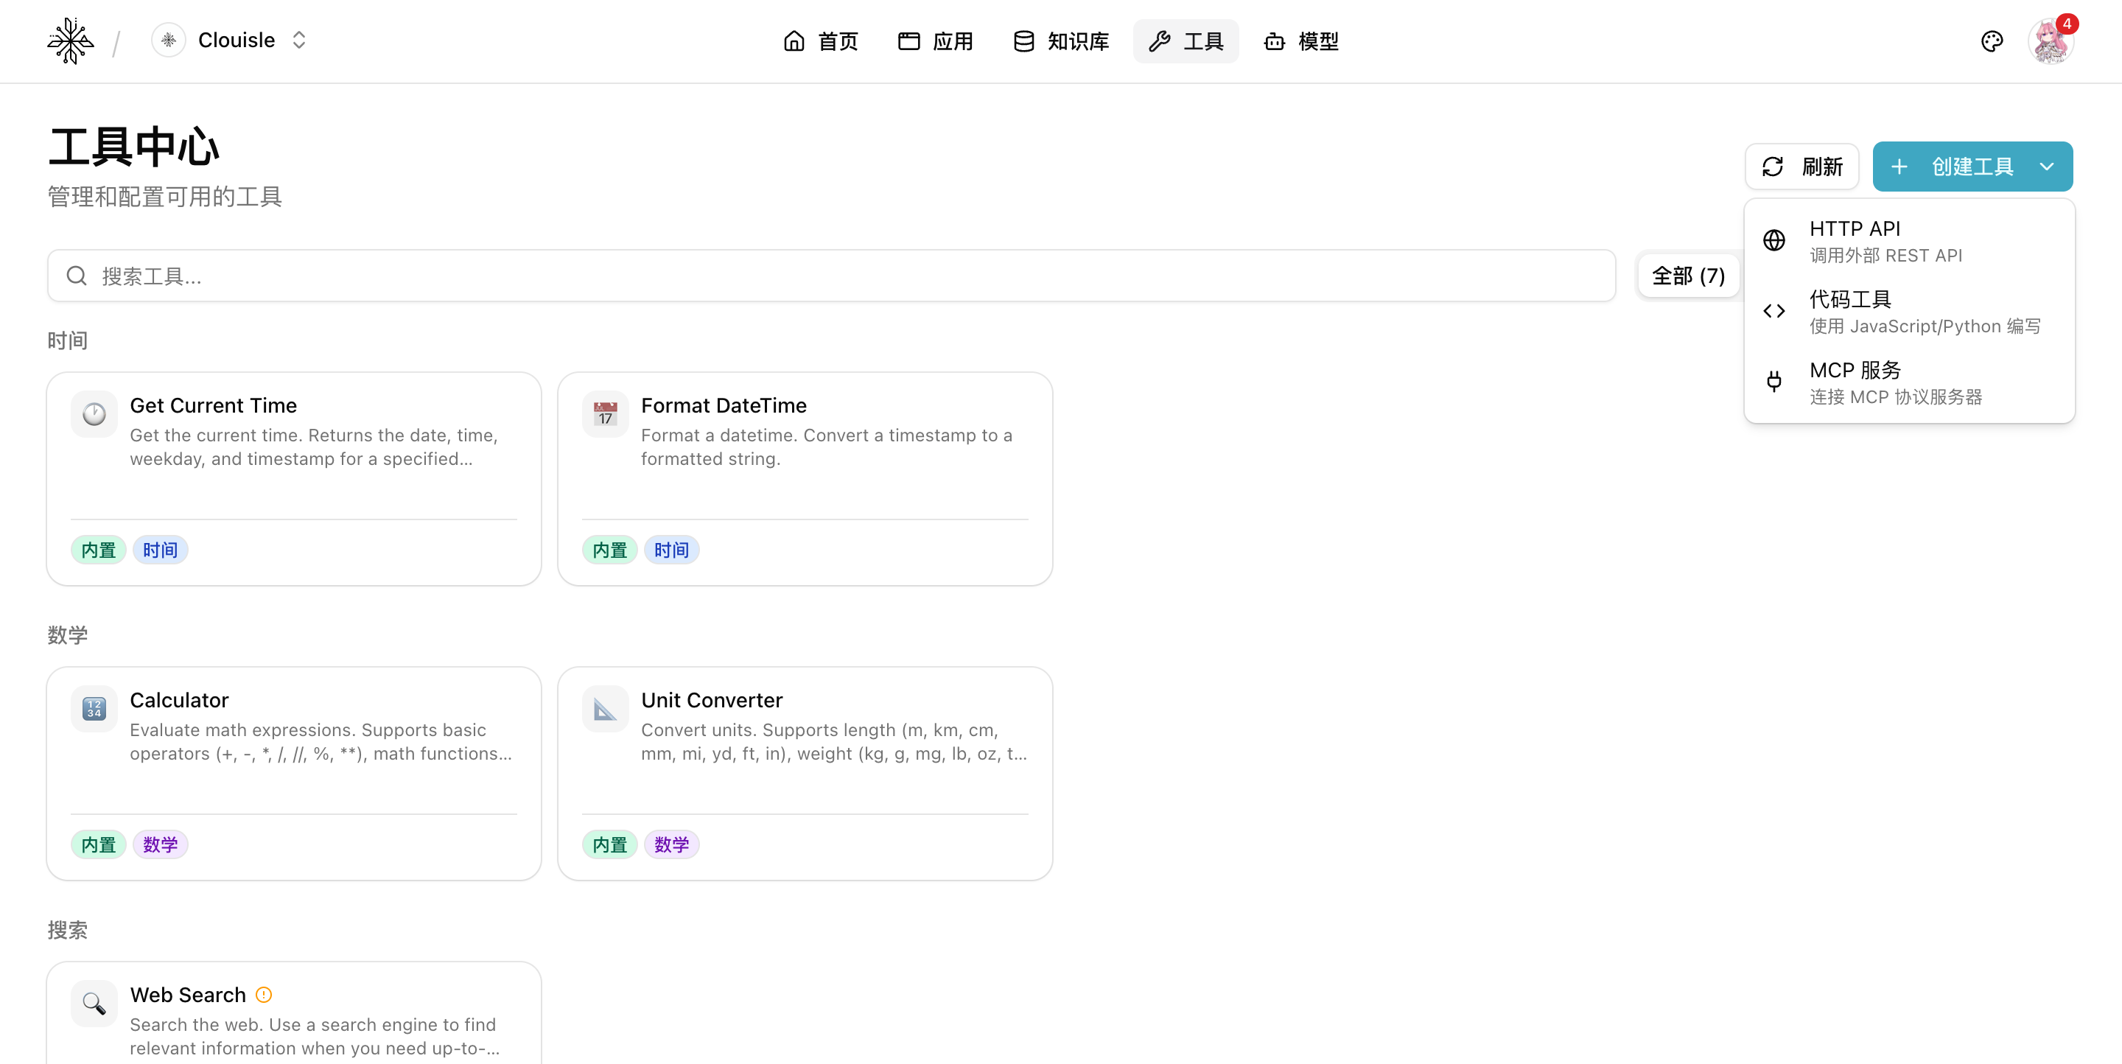
Task: Click the Format DateTime calendar icon
Action: pos(606,414)
